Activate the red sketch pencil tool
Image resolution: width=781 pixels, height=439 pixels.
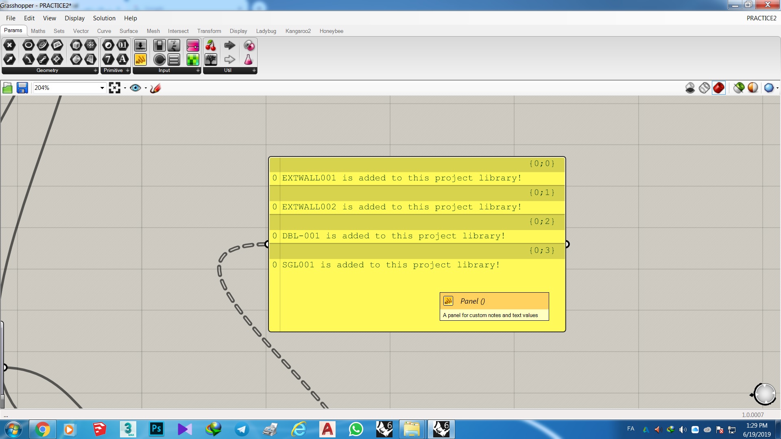pyautogui.click(x=155, y=88)
